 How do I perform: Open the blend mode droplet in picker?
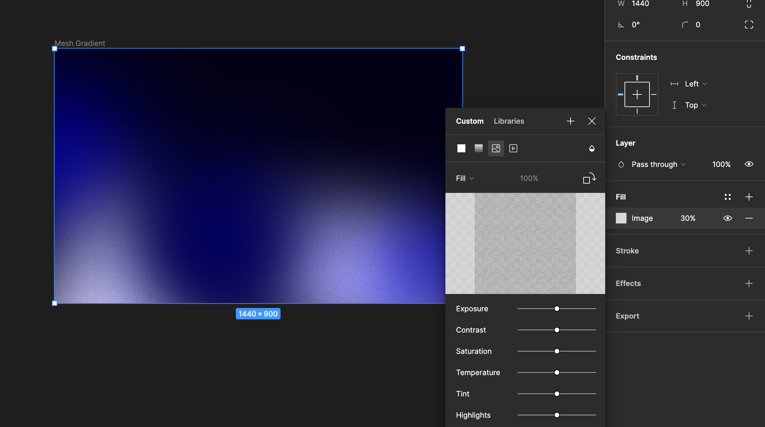(592, 148)
